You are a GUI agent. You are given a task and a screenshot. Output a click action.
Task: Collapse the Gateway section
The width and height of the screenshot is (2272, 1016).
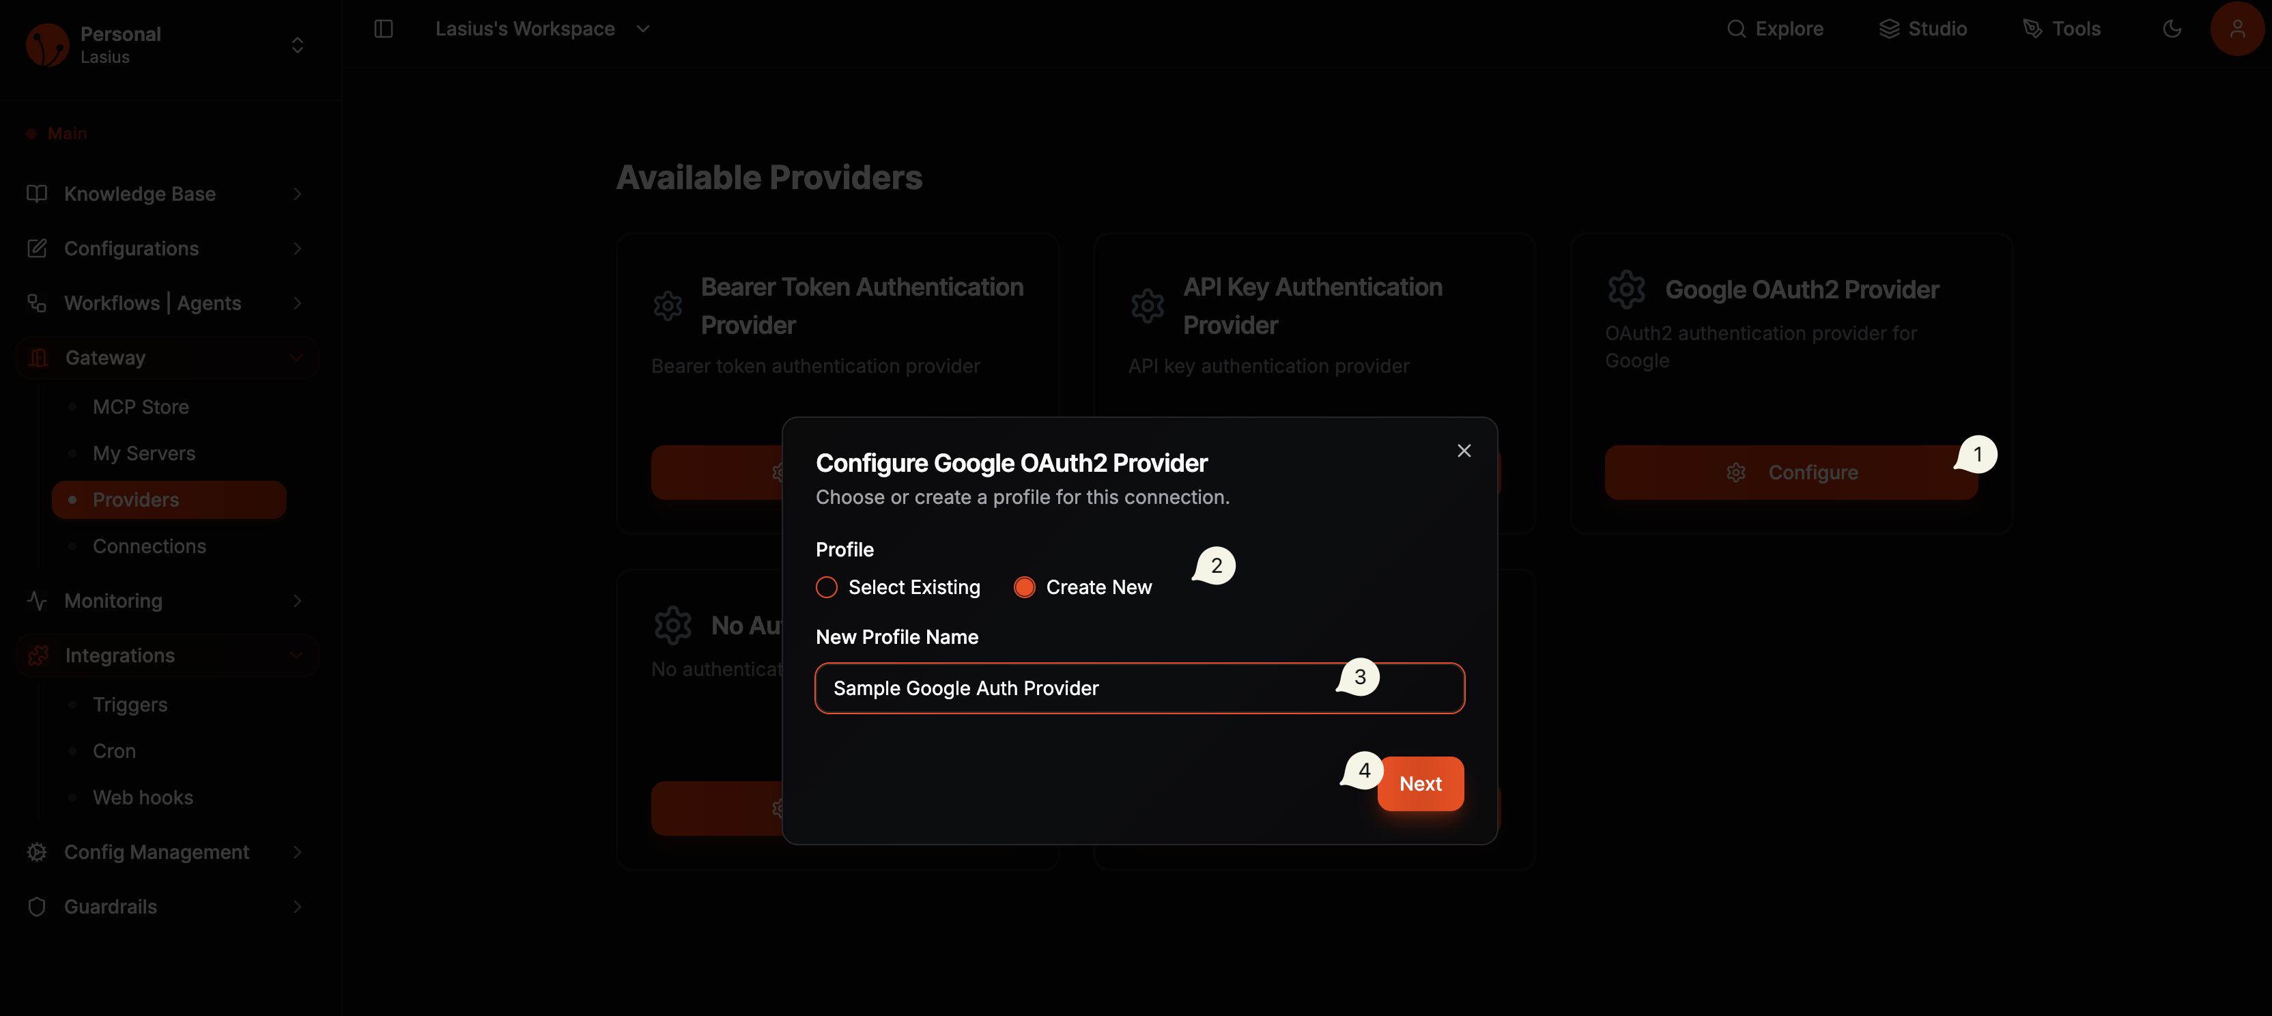(x=296, y=357)
